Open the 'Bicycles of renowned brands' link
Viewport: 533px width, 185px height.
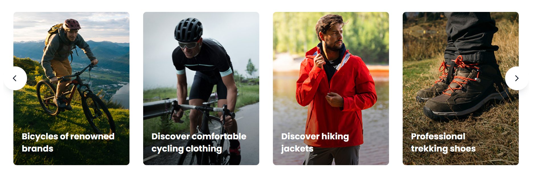click(x=68, y=142)
